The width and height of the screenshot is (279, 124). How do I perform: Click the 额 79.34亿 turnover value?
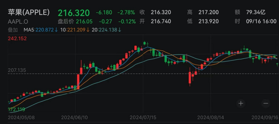(250, 12)
